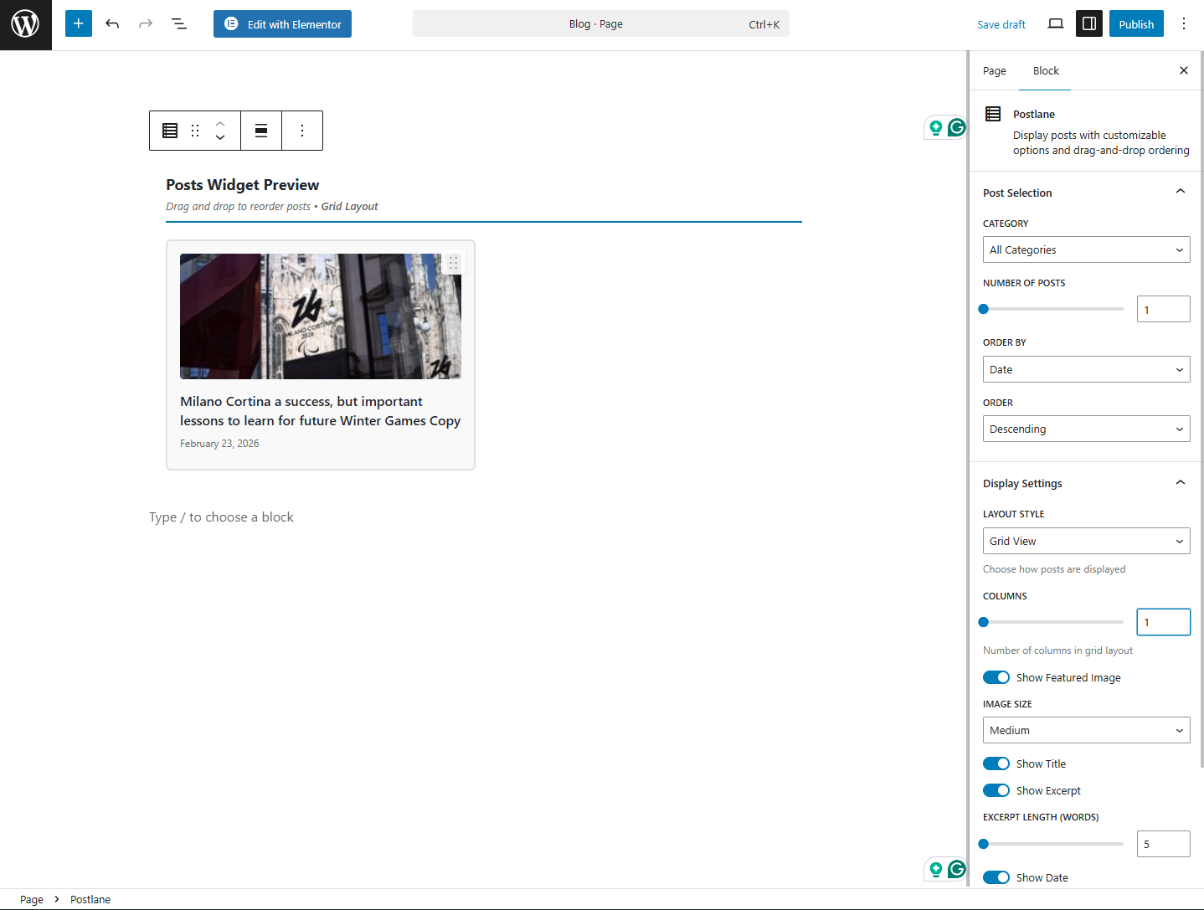Click the Save draft link

tap(1001, 24)
